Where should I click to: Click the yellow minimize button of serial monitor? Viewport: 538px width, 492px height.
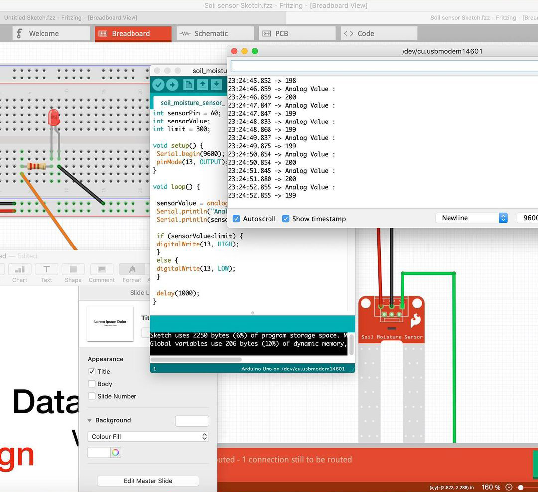pos(244,51)
